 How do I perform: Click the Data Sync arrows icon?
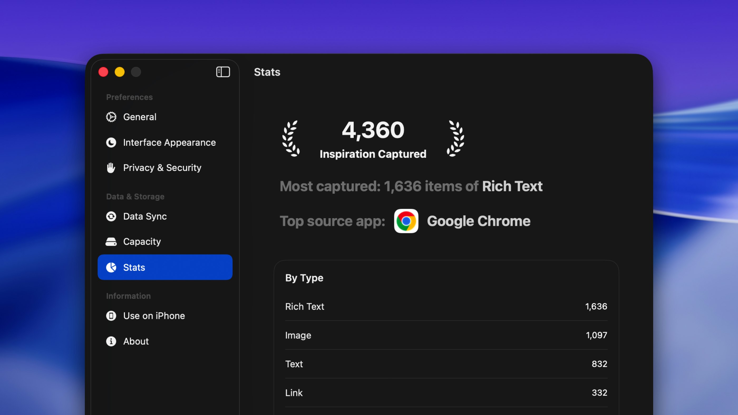pyautogui.click(x=111, y=216)
